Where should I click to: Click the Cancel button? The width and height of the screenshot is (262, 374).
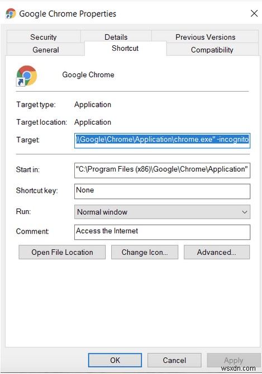coord(174,360)
